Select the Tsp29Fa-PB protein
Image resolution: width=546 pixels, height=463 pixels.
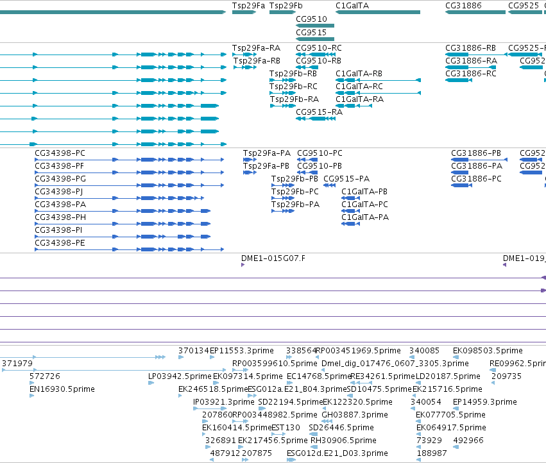250,173
